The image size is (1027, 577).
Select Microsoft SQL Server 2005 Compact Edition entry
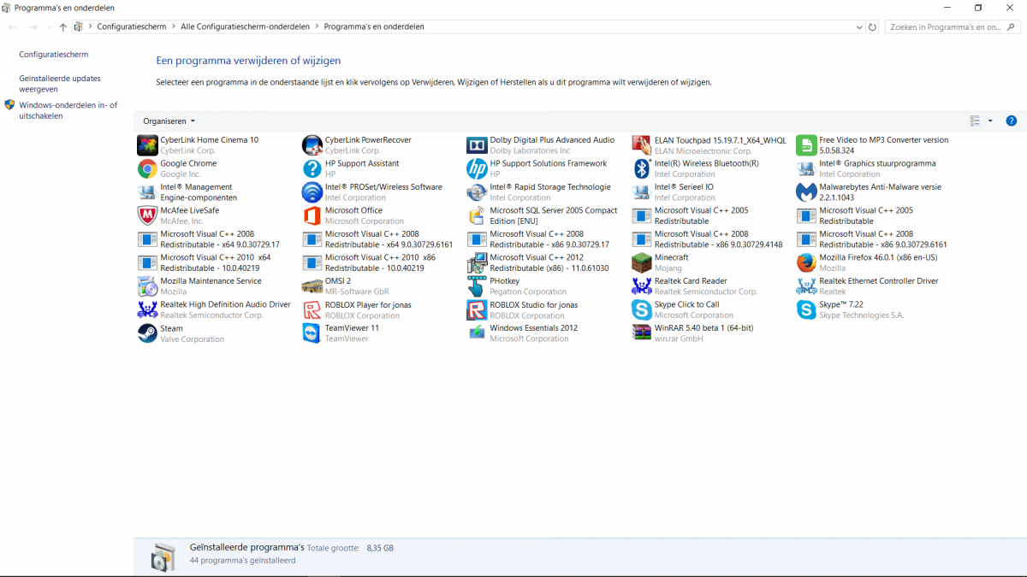[543, 215]
